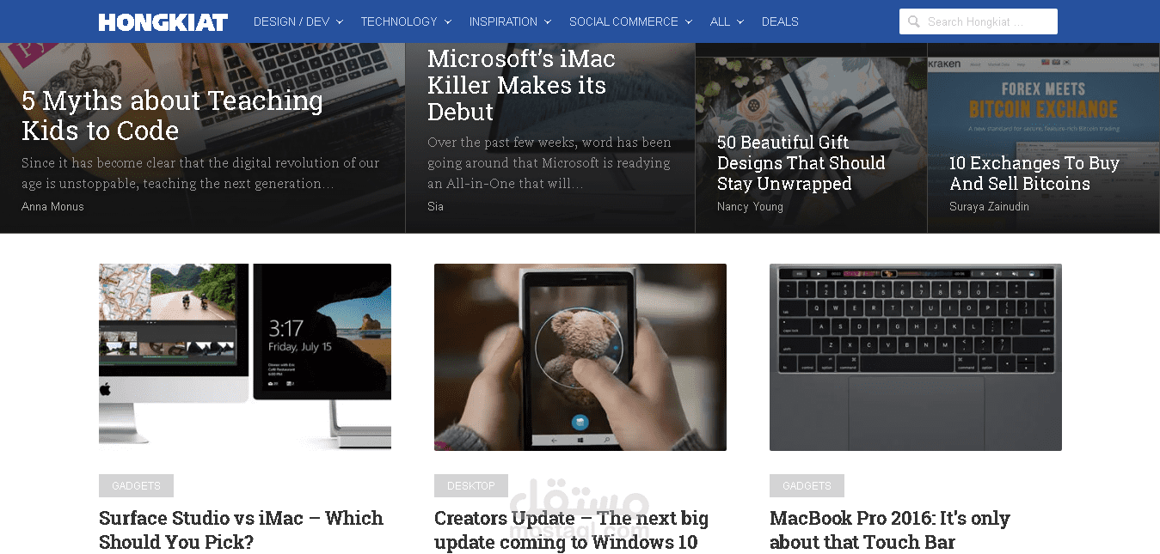Image resolution: width=1160 pixels, height=554 pixels.
Task: Click the teddy bear phone thumbnail
Action: 580,356
